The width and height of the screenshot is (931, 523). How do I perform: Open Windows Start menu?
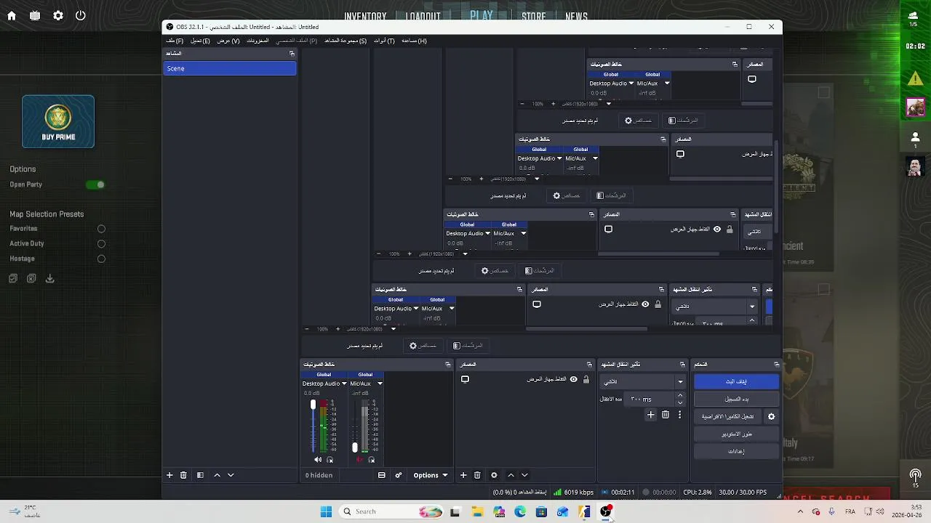[x=326, y=511]
